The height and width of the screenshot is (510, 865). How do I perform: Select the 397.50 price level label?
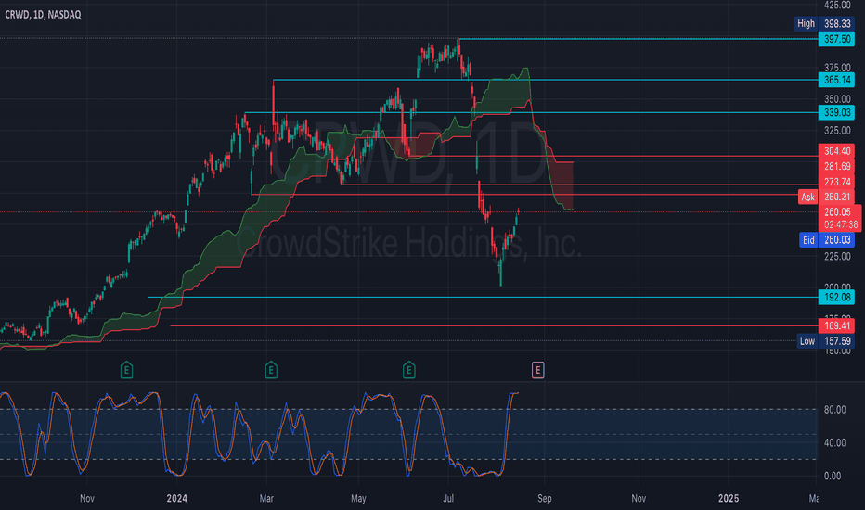836,39
